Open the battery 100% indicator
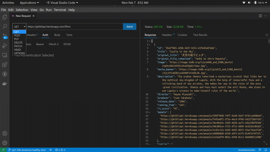The height and width of the screenshot is (152, 270). click(260, 3)
